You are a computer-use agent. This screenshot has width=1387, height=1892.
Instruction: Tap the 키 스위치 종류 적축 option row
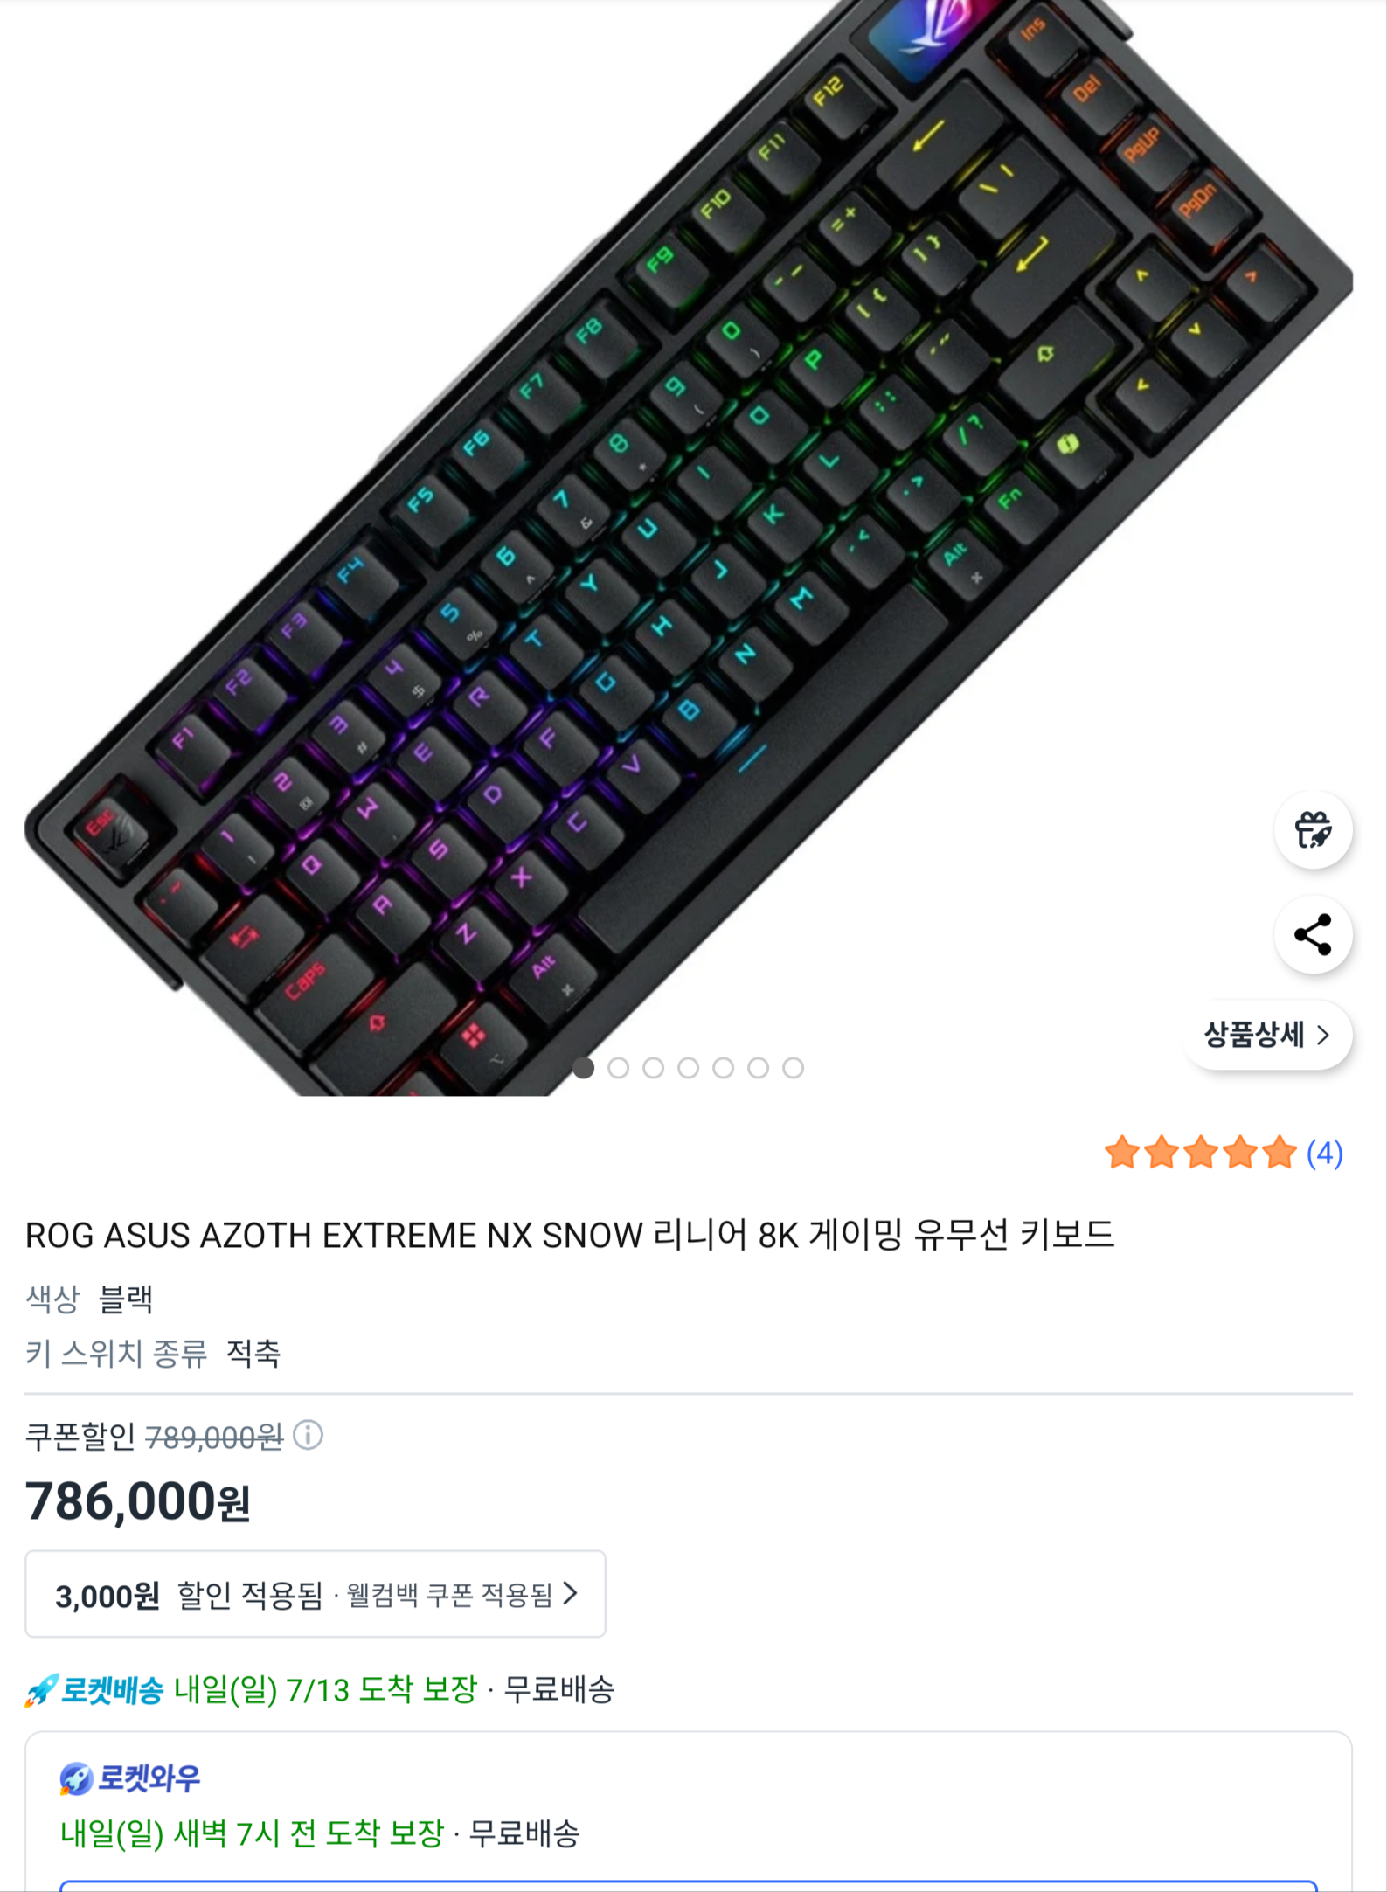[x=153, y=1354]
